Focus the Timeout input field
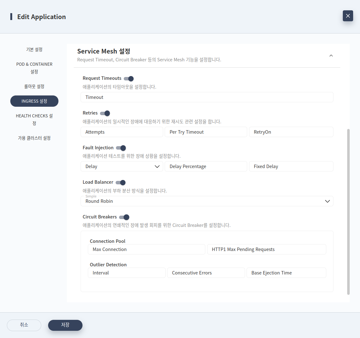Image resolution: width=360 pixels, height=338 pixels. tap(207, 97)
